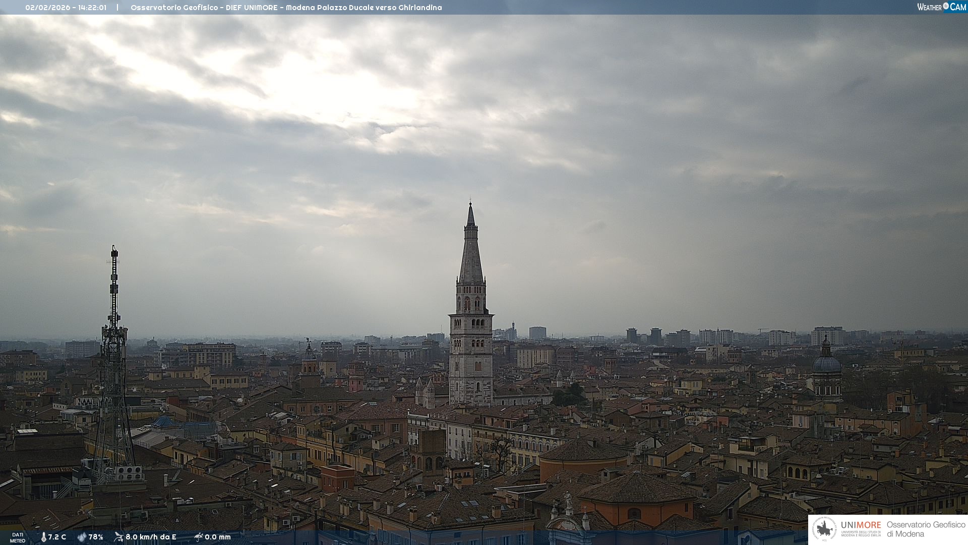Click the UNIMORE logo text

pyautogui.click(x=861, y=525)
